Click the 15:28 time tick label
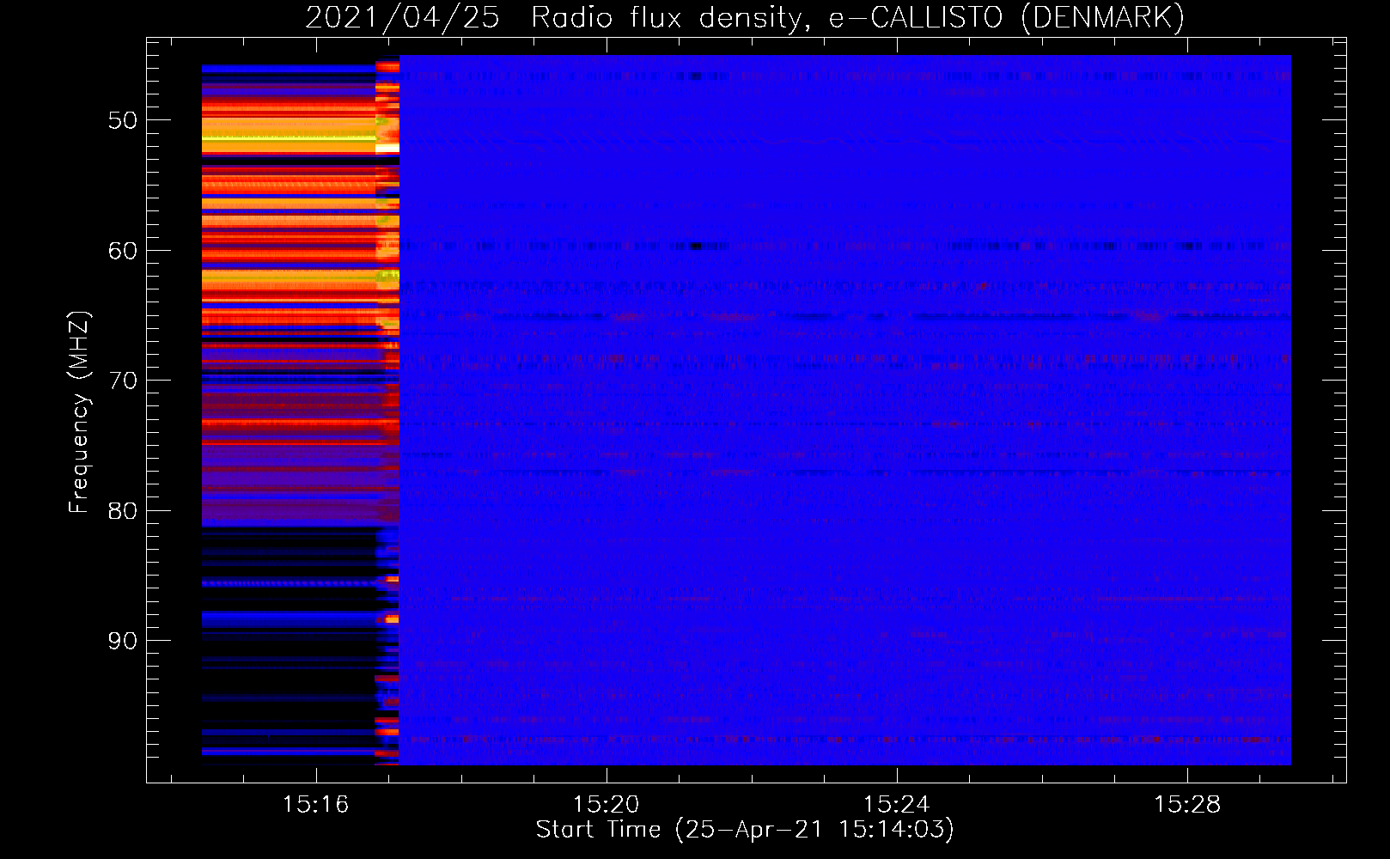Viewport: 1390px width, 859px height. point(1186,805)
